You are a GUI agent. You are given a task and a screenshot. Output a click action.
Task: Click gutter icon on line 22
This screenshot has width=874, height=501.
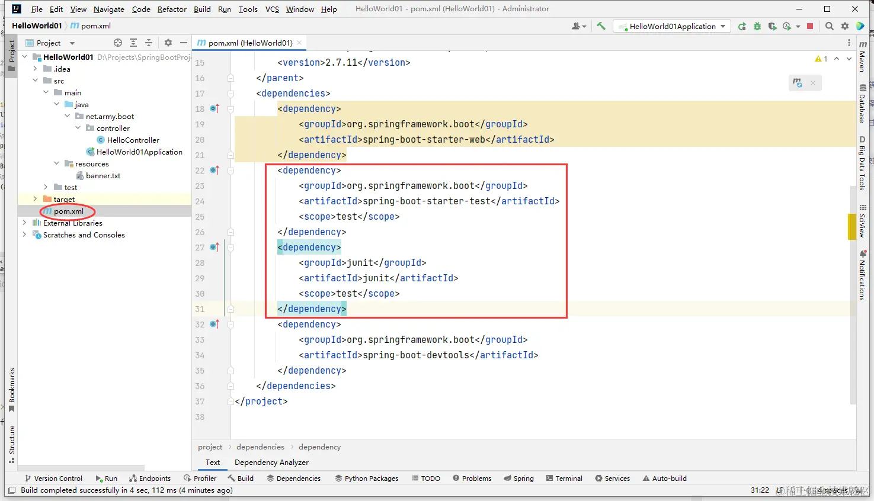tap(215, 170)
